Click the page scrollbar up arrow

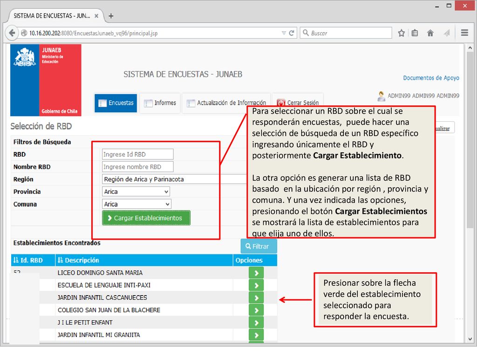pyautogui.click(x=470, y=48)
